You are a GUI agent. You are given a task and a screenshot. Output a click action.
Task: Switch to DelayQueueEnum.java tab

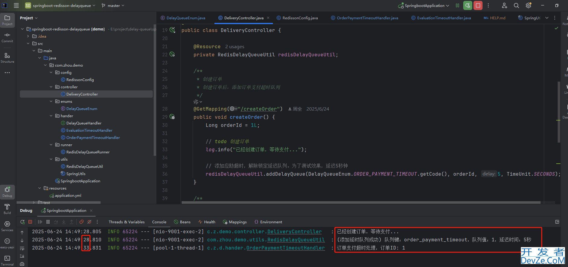183,18
